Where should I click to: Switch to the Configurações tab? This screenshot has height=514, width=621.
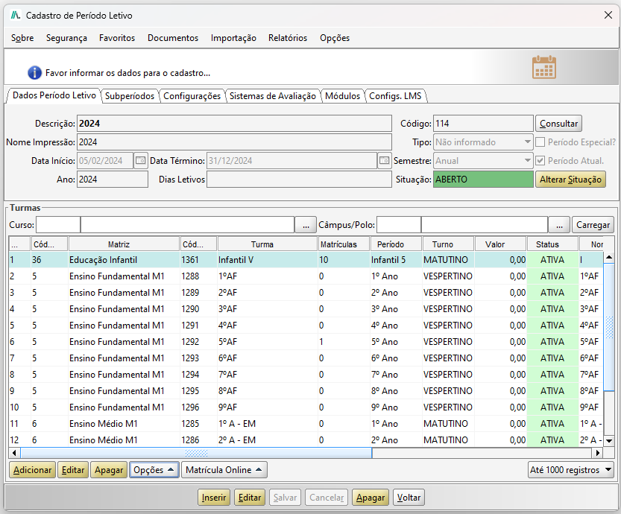(192, 96)
